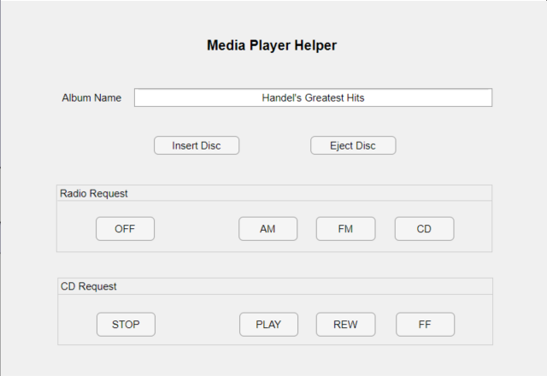Click the CD Request panel title
Image resolution: width=547 pixels, height=376 pixels.
coord(89,286)
